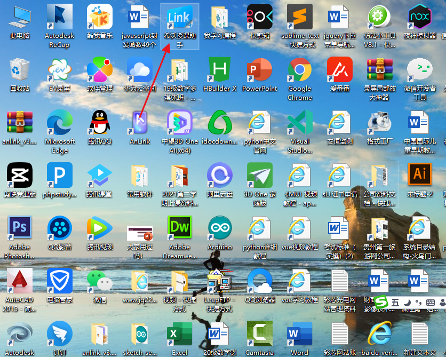The image size is (446, 357).
Task: Select the 软件管理 icon
Action: (x=100, y=70)
